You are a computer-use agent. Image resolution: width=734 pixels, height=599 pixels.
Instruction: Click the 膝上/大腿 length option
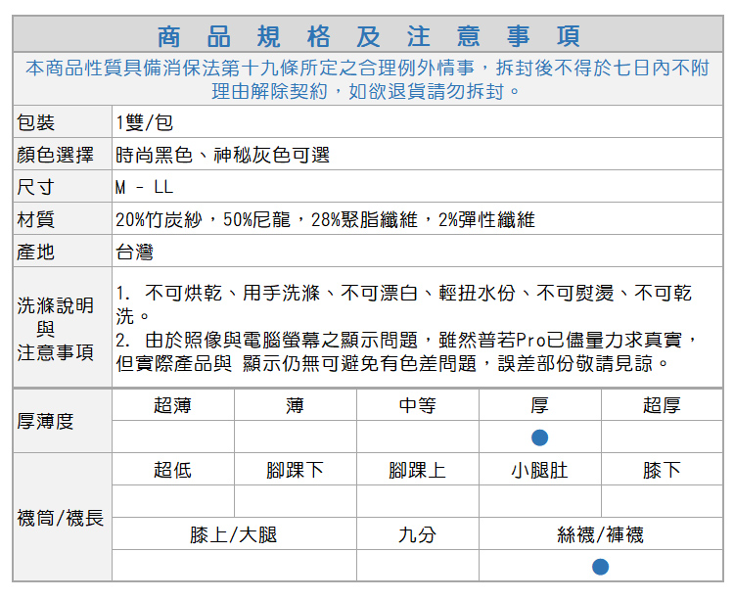point(234,534)
